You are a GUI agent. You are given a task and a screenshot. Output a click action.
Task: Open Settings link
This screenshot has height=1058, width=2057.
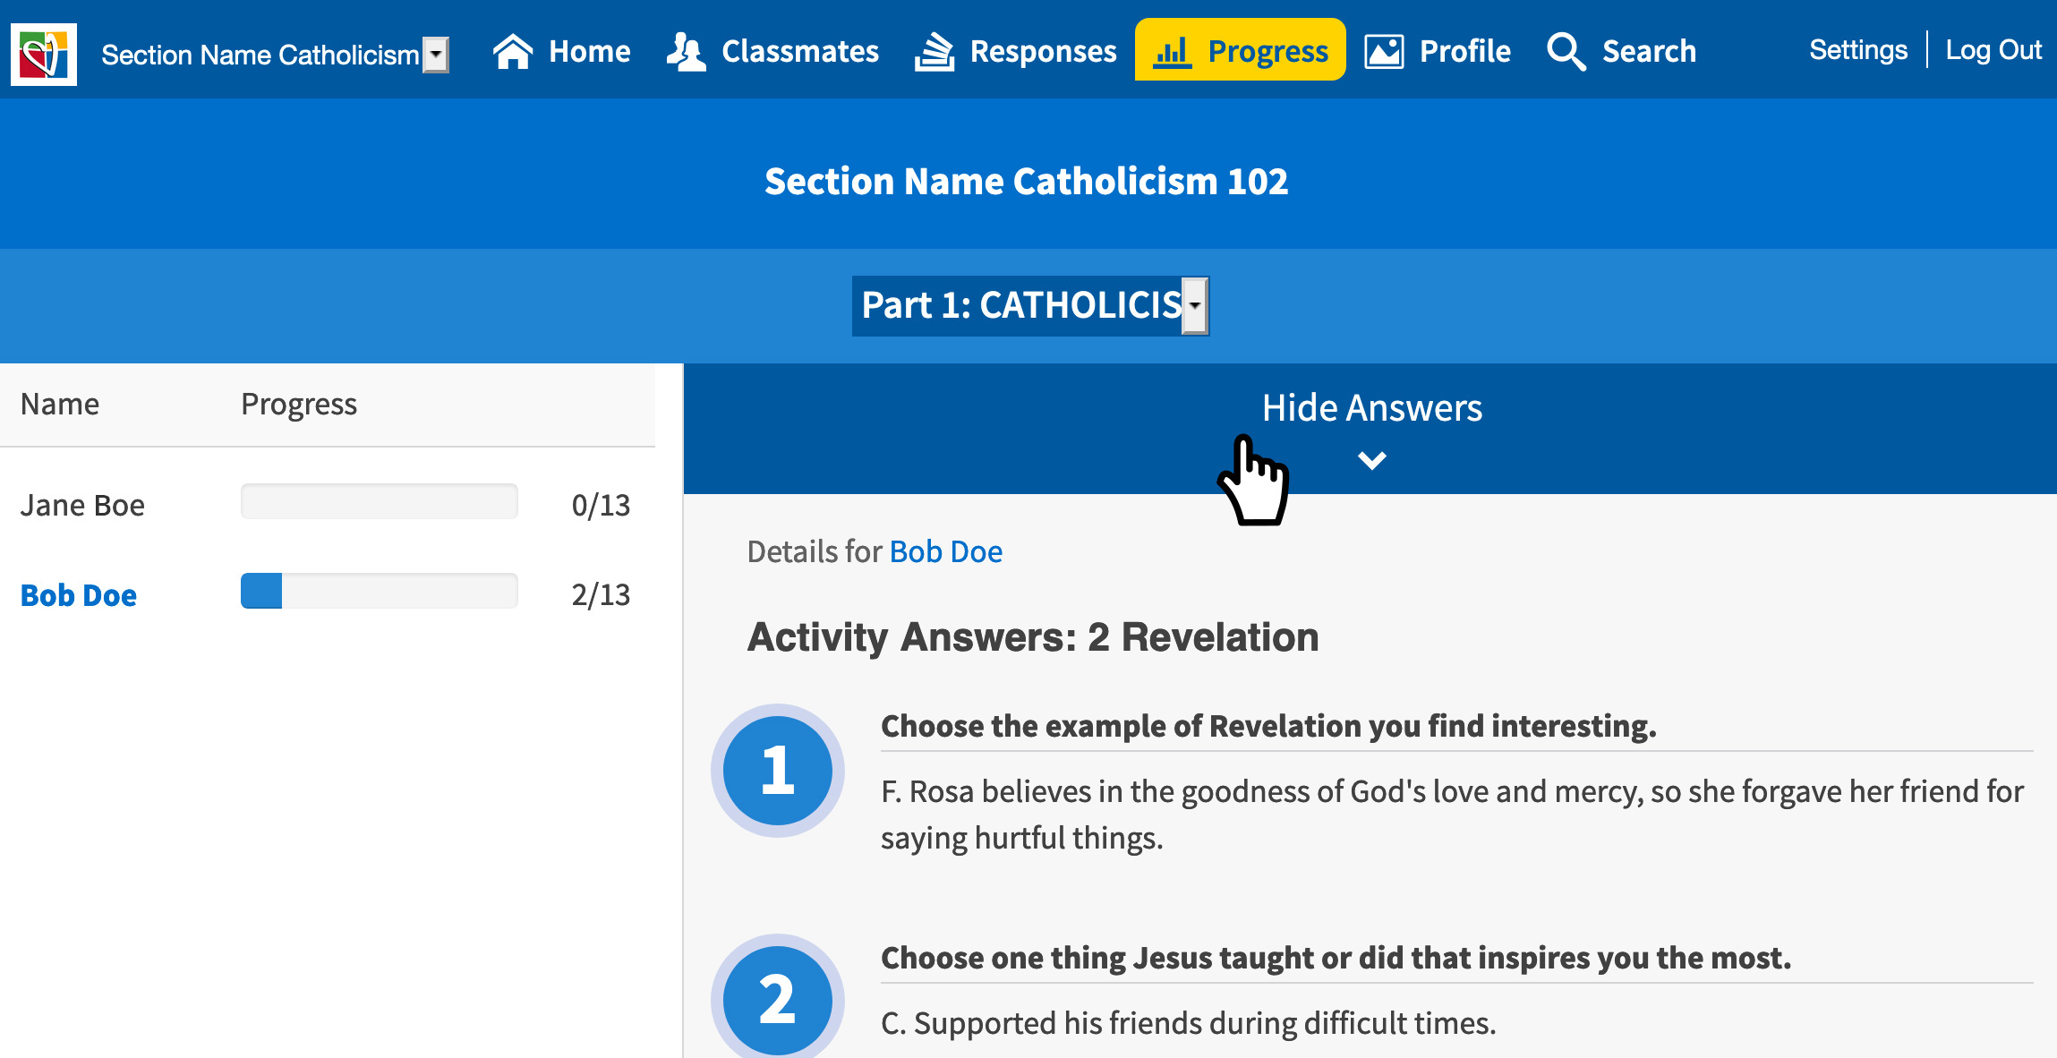click(x=1858, y=49)
